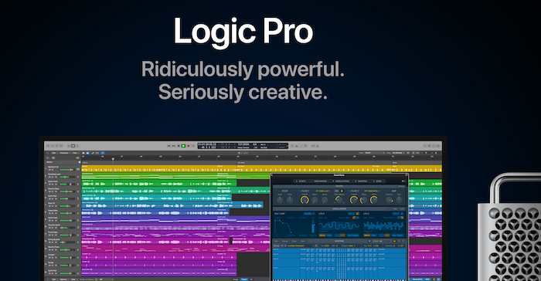Open the List Editors icon in control bar

click(425, 146)
